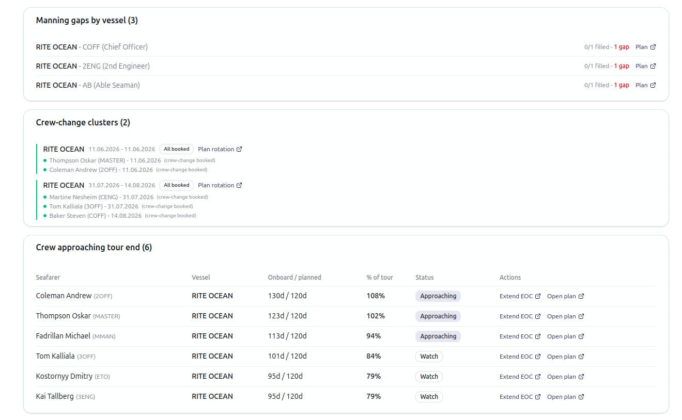The image size is (682, 420).
Task: Click red 1 gap text for AB row
Action: [622, 85]
